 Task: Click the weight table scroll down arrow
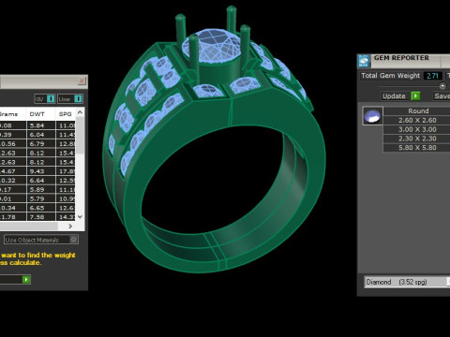click(80, 216)
